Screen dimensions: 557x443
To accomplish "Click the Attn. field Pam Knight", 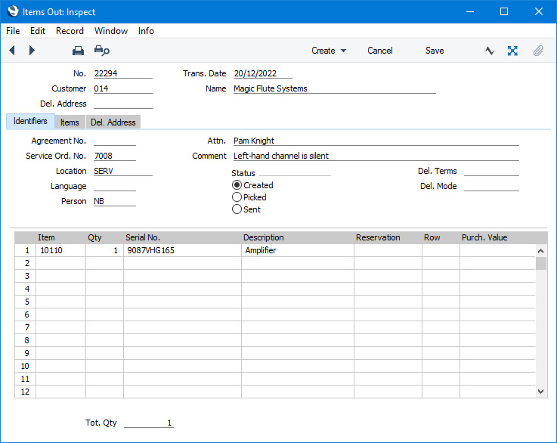I will (x=376, y=141).
